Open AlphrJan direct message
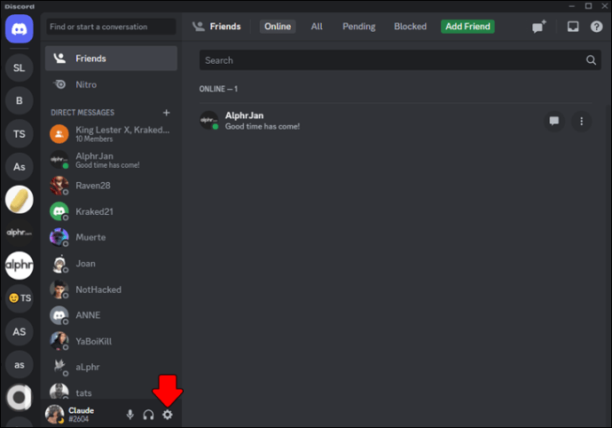 coord(111,160)
